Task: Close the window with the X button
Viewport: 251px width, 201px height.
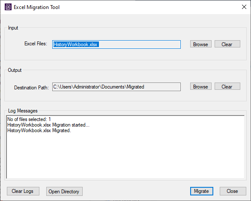Action: click(244, 7)
